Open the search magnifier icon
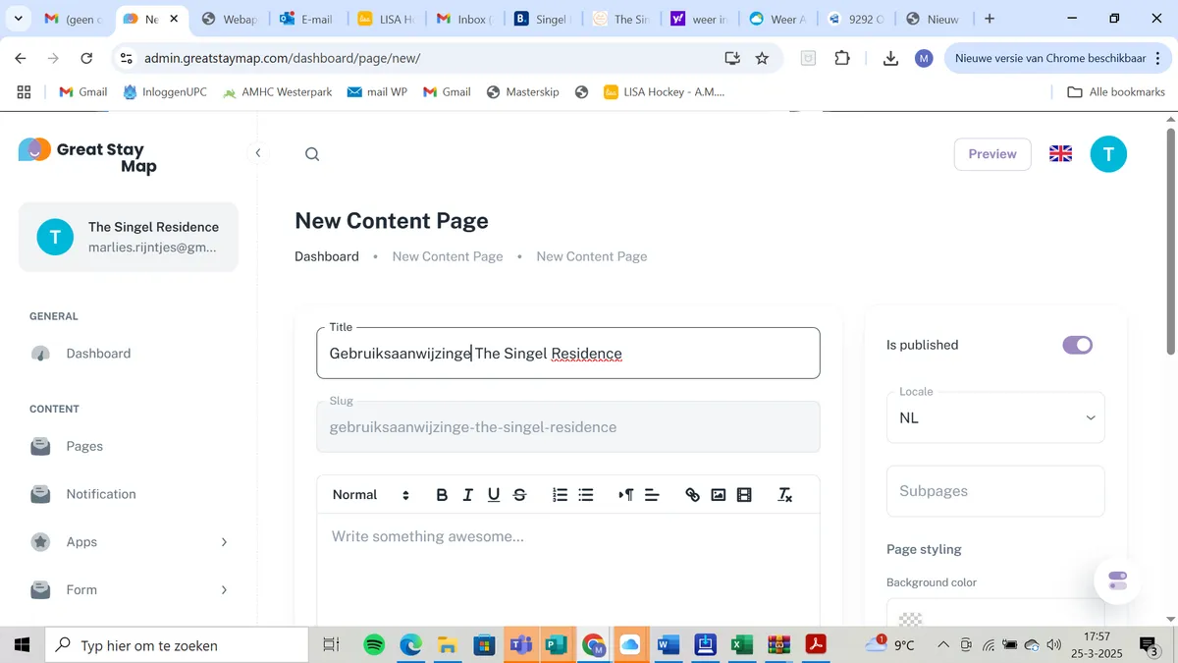This screenshot has height=663, width=1178. tap(312, 154)
